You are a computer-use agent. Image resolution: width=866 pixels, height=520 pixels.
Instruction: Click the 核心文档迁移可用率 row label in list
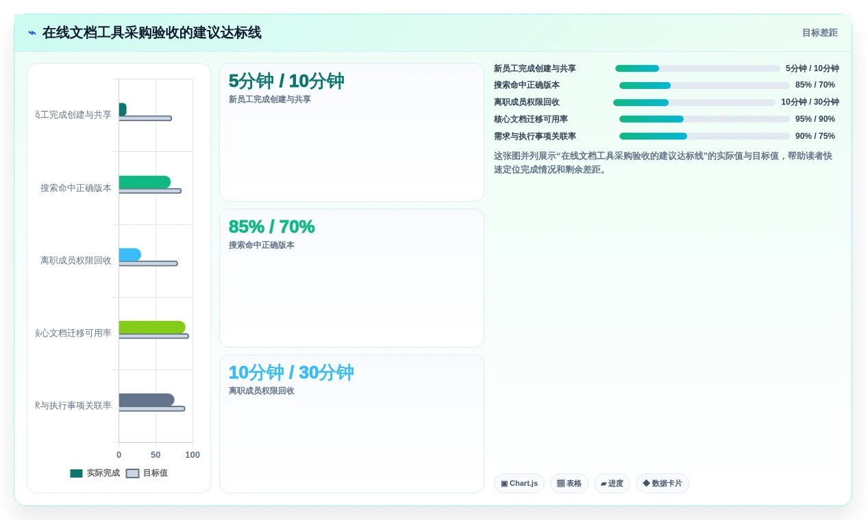[531, 119]
